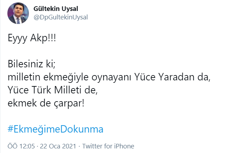Open Gültekin Uysal's profile picture
Viewport: 240px width, 153px height.
click(18, 13)
